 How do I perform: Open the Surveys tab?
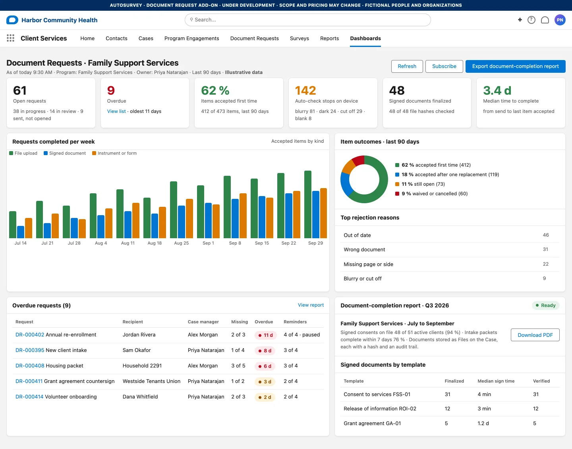coord(300,39)
